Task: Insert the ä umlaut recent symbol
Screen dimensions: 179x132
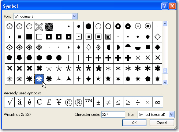Action: pyautogui.click(x=19, y=102)
